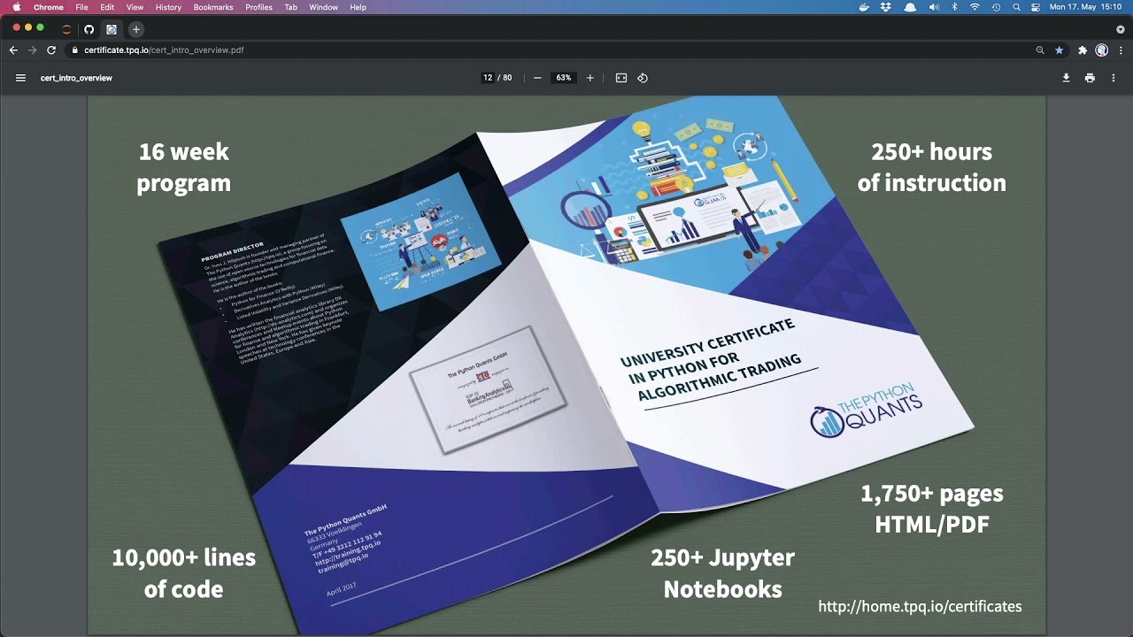Go forward in Chrome history
The height and width of the screenshot is (637, 1133).
click(x=33, y=50)
